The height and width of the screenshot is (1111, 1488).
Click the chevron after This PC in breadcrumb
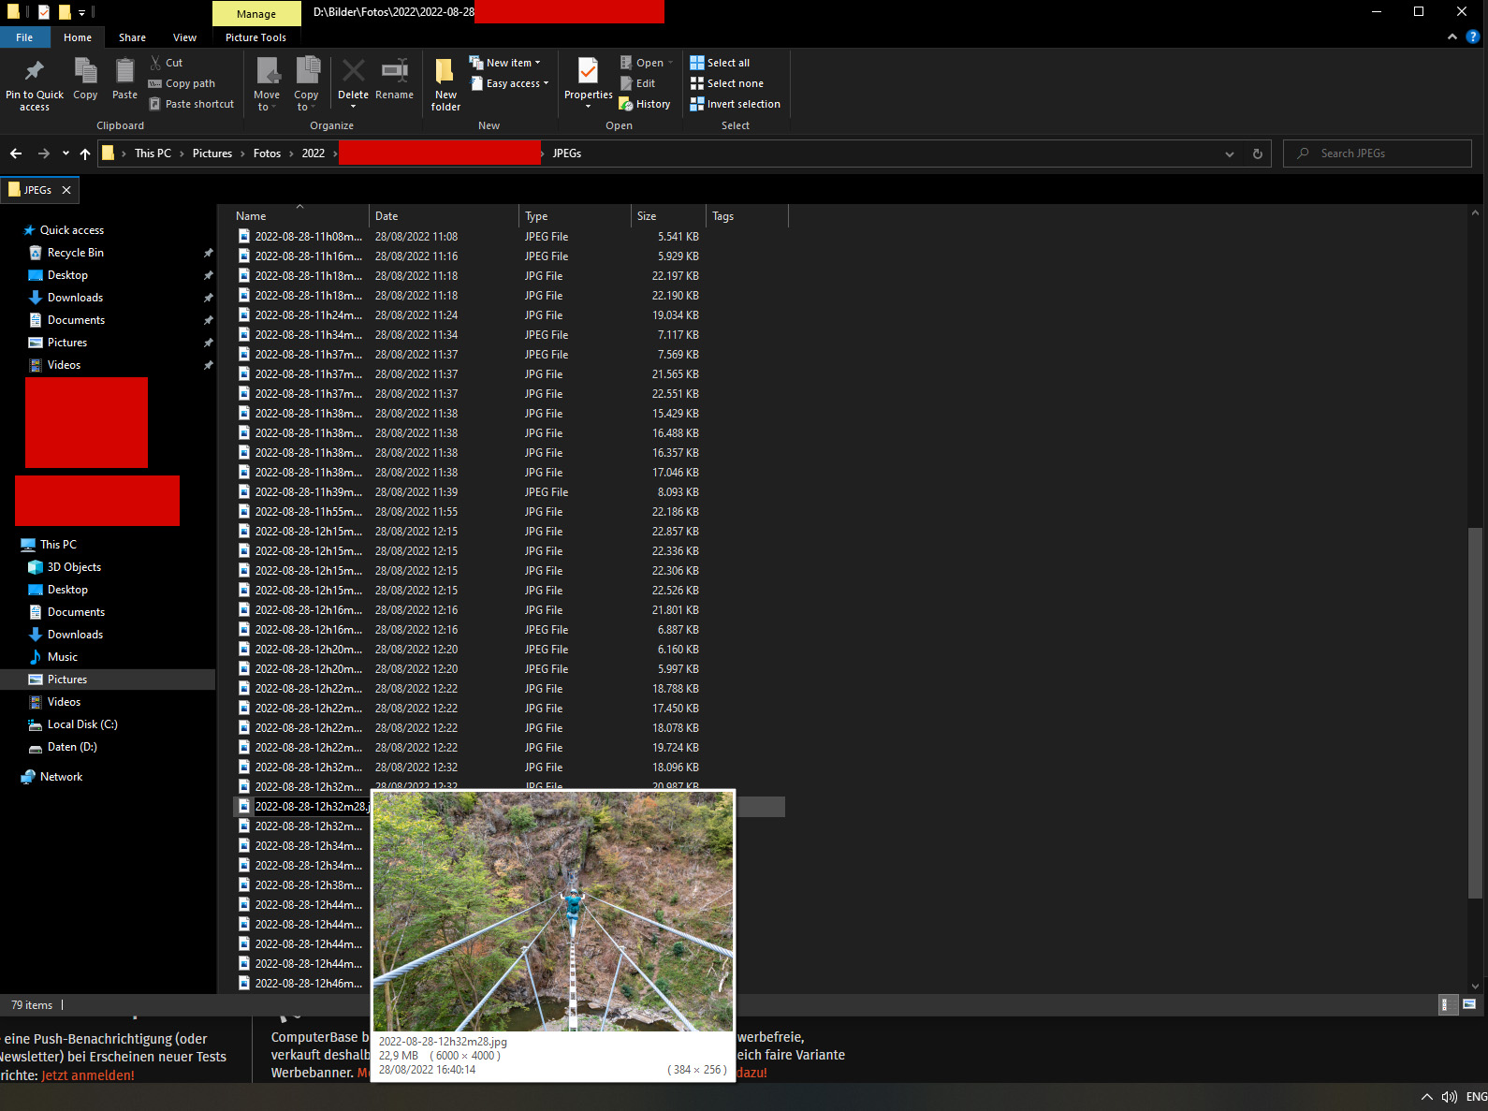coord(182,153)
